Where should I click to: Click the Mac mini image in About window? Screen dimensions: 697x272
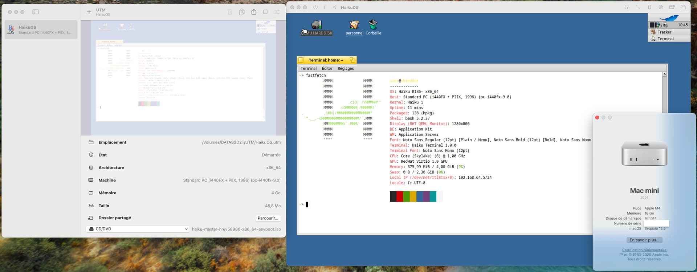644,154
